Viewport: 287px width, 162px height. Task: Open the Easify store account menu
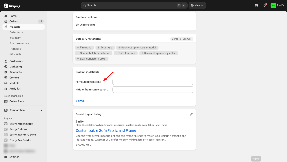click(277, 6)
